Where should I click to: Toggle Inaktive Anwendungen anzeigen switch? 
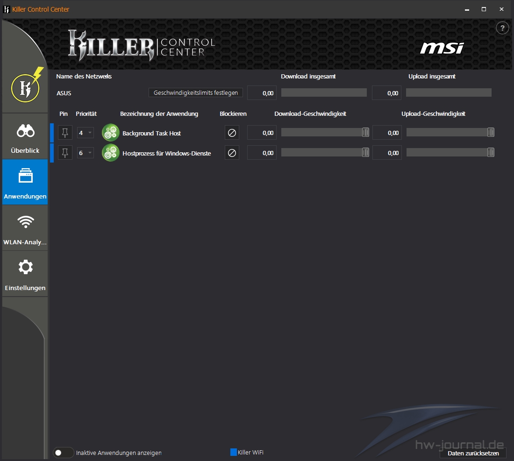[x=63, y=453]
